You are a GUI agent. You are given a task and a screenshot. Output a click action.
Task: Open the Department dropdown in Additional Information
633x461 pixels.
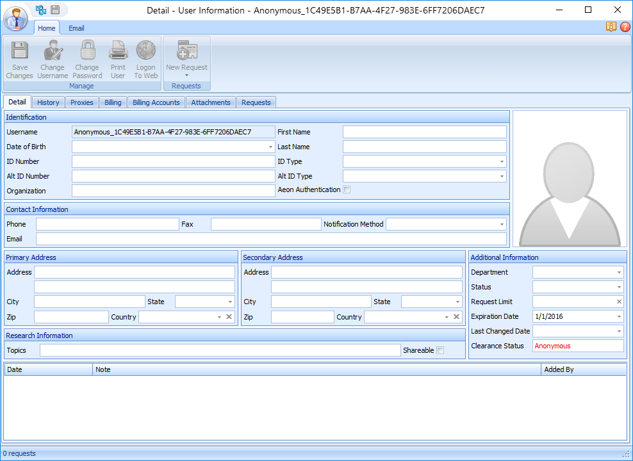click(x=619, y=271)
